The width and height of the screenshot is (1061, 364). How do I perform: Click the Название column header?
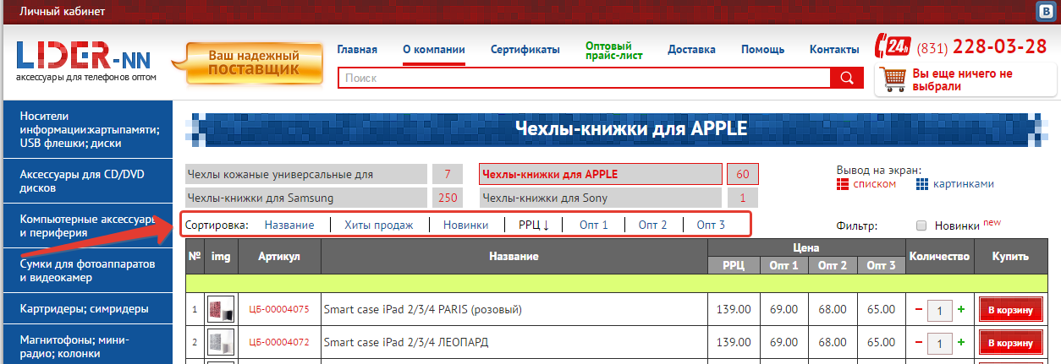(514, 256)
